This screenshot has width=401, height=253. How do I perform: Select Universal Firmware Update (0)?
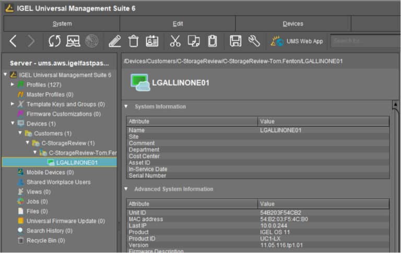[66, 221]
